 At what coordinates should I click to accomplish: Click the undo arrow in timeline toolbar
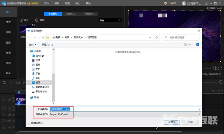[4, 82]
